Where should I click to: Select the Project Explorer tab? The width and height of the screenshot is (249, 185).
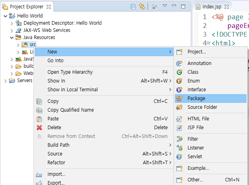click(x=26, y=7)
